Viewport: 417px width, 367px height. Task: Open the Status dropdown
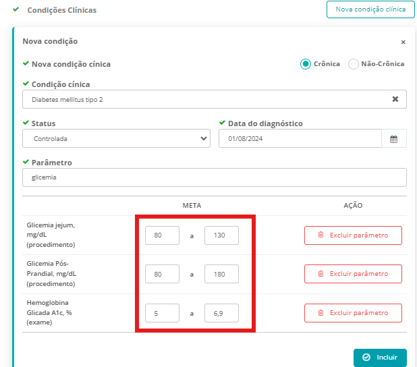[117, 138]
